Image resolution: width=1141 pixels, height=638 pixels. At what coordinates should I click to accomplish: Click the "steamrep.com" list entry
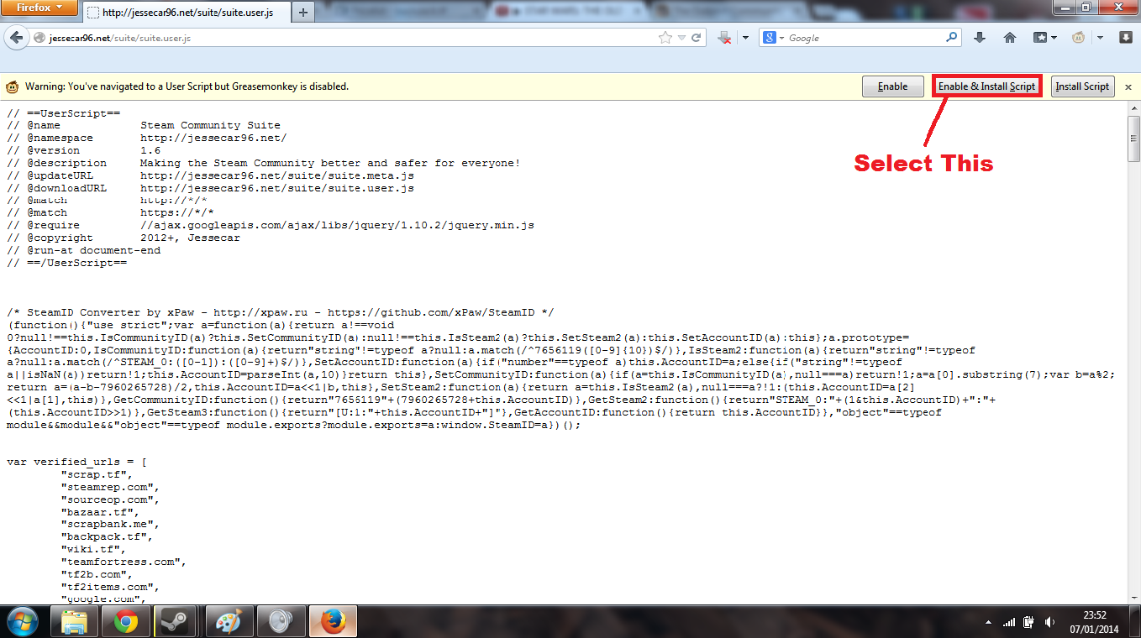point(110,487)
